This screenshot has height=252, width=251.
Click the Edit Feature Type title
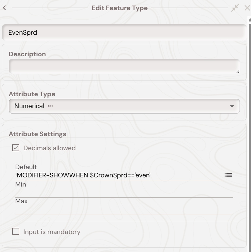coord(119,8)
